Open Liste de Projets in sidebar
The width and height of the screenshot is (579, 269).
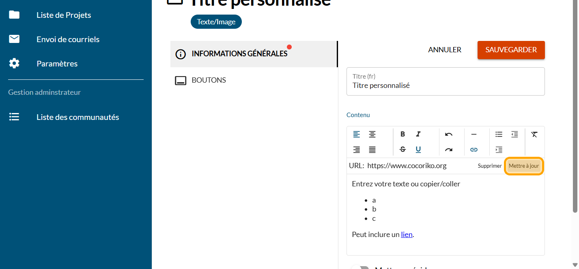(x=64, y=15)
